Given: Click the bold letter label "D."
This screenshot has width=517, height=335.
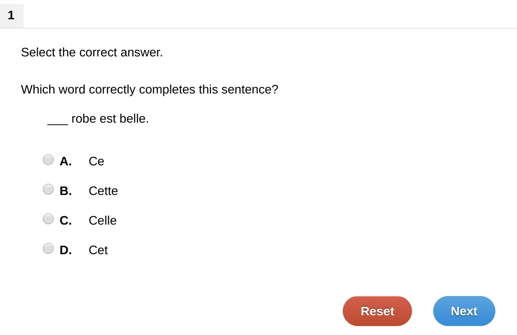Looking at the screenshot, I should point(65,250).
